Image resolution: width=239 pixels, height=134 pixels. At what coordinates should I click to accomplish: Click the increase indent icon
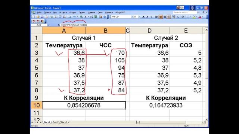point(183,17)
